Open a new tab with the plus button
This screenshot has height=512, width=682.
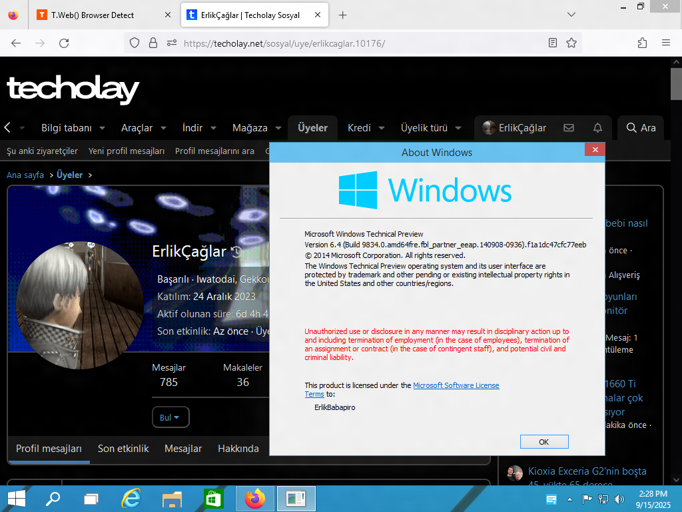[x=343, y=15]
